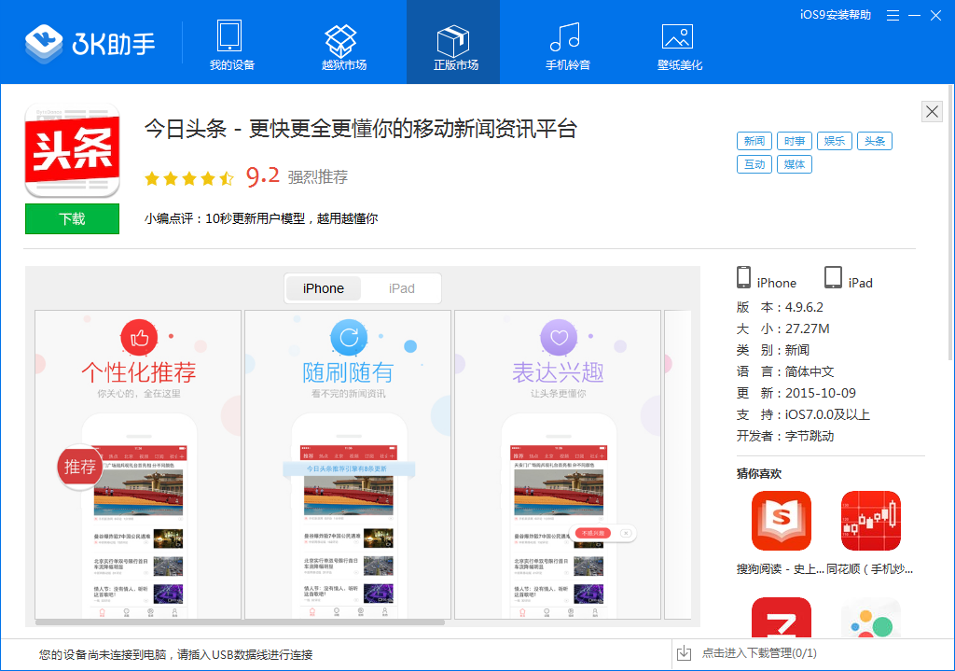Image resolution: width=955 pixels, height=671 pixels.
Task: Open the colorful dots recommended app icon
Action: tap(871, 618)
